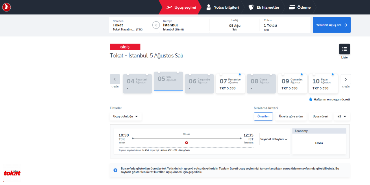
Task: Show the next 7 days
Action: [346, 79]
